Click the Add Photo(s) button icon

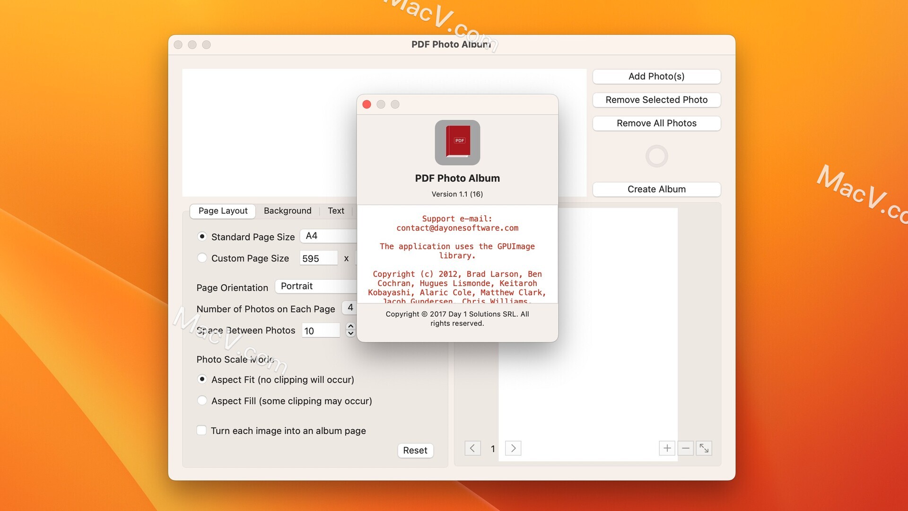pyautogui.click(x=656, y=76)
